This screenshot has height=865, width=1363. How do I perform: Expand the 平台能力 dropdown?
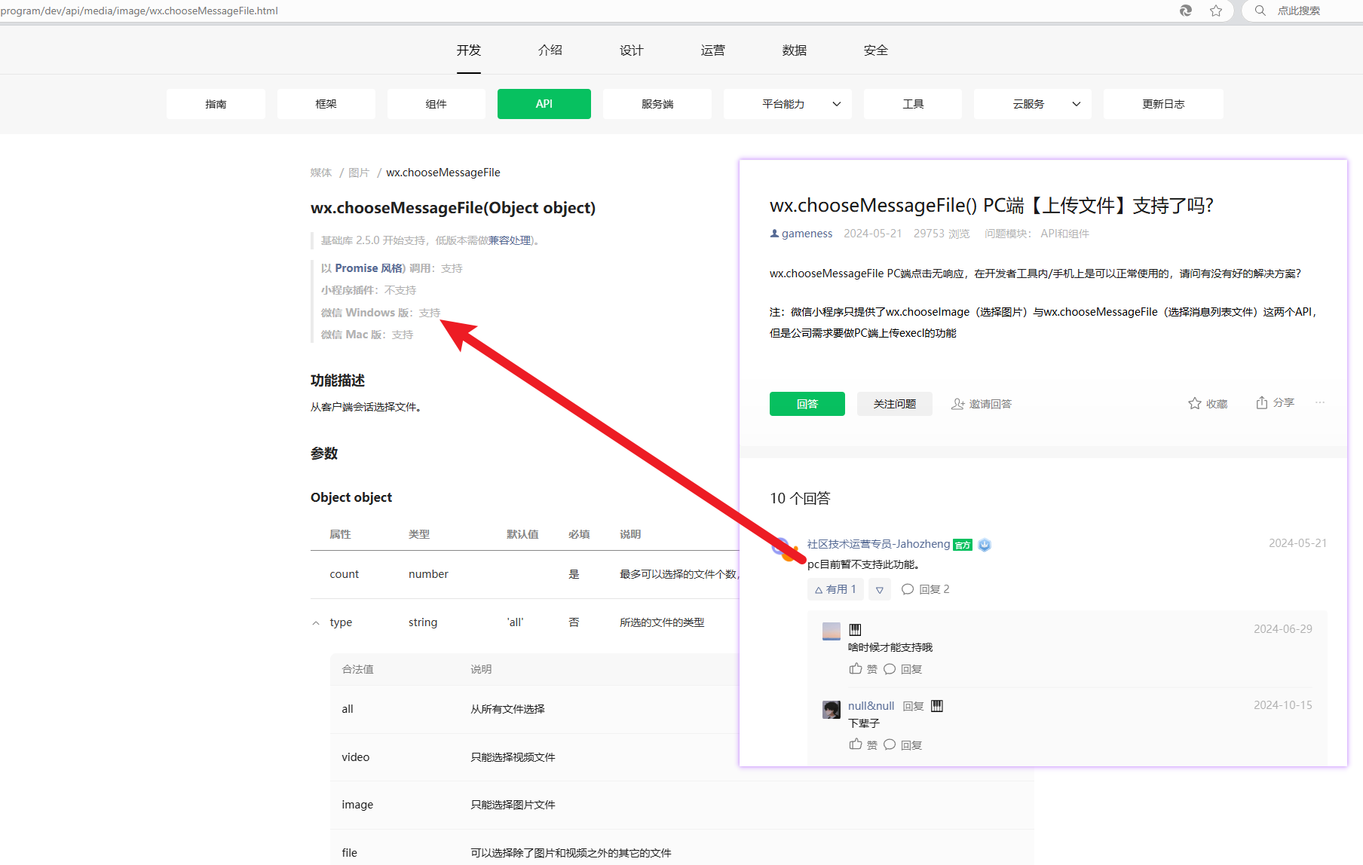tap(788, 104)
